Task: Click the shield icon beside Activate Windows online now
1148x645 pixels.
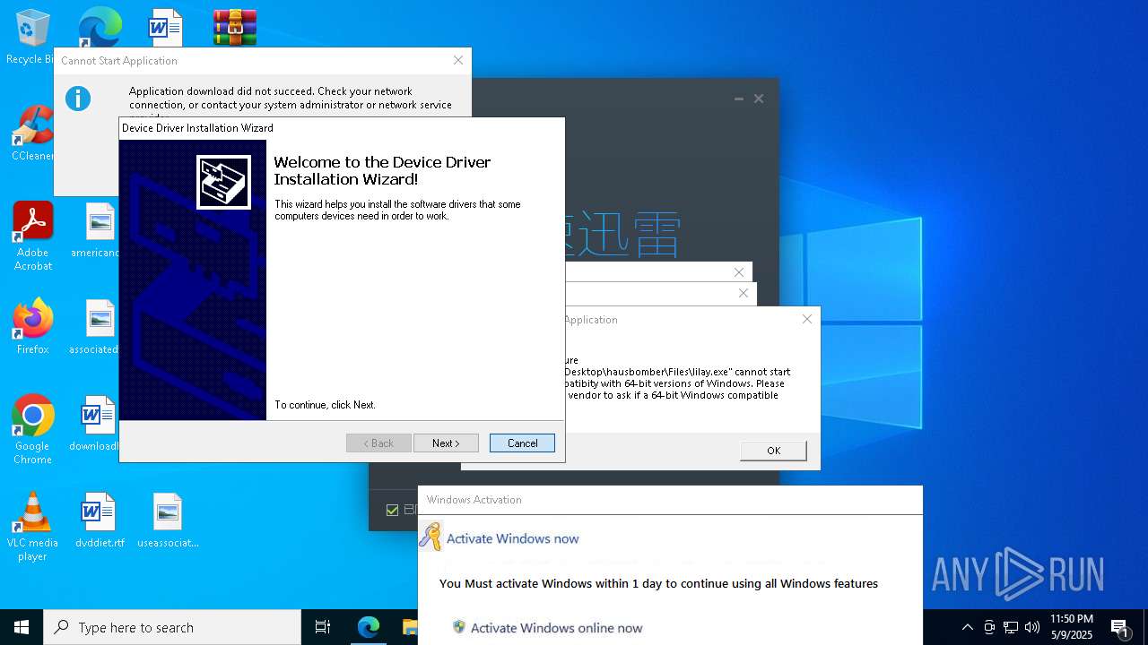Action: 459,627
